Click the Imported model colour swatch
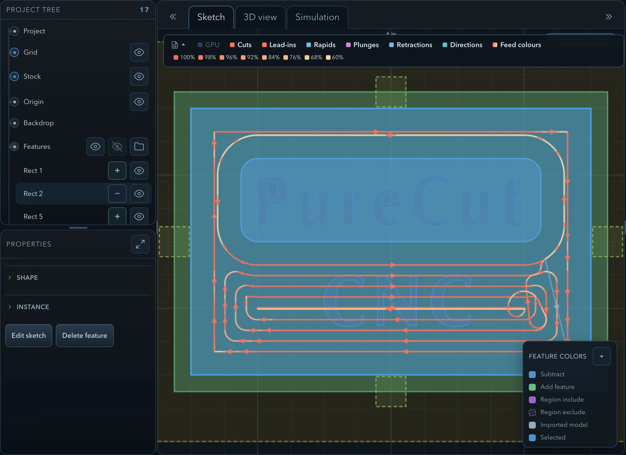626x455 pixels. 532,425
